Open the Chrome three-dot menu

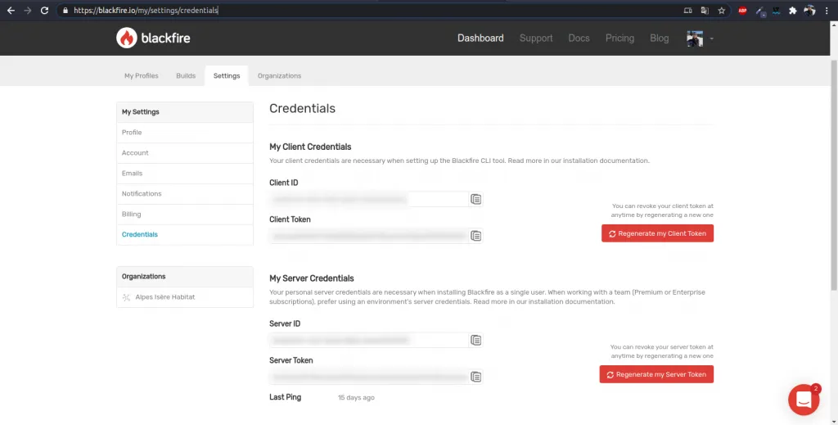827,11
